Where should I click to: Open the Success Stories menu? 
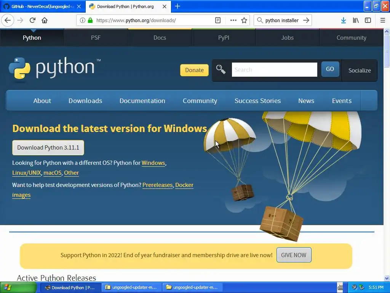(258, 101)
